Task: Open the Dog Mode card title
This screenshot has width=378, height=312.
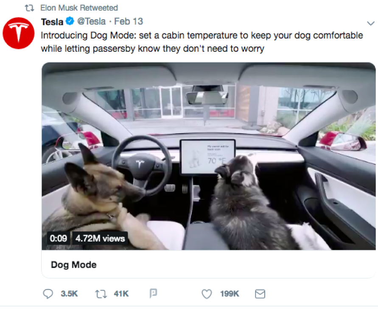Action: 74,265
